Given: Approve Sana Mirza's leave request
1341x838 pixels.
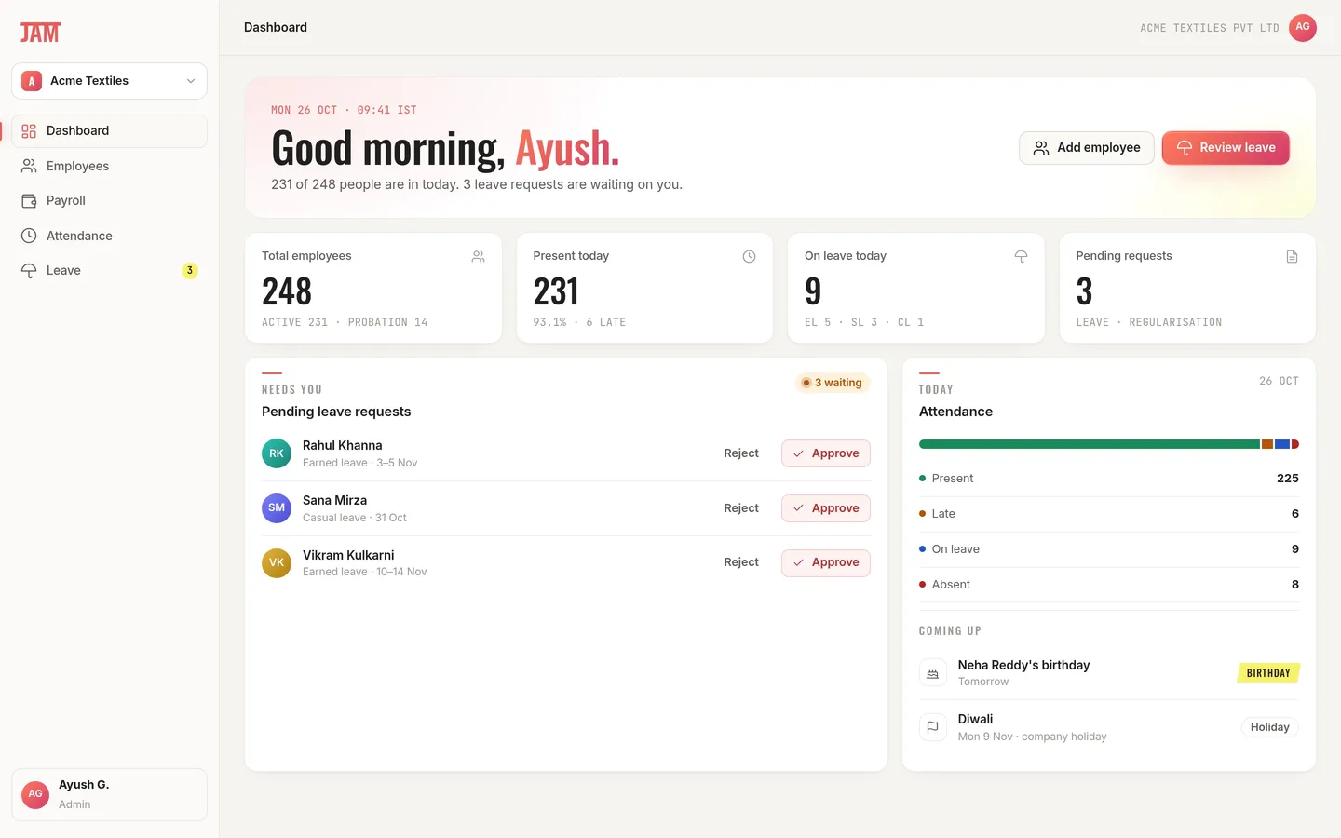Looking at the screenshot, I should pos(826,508).
